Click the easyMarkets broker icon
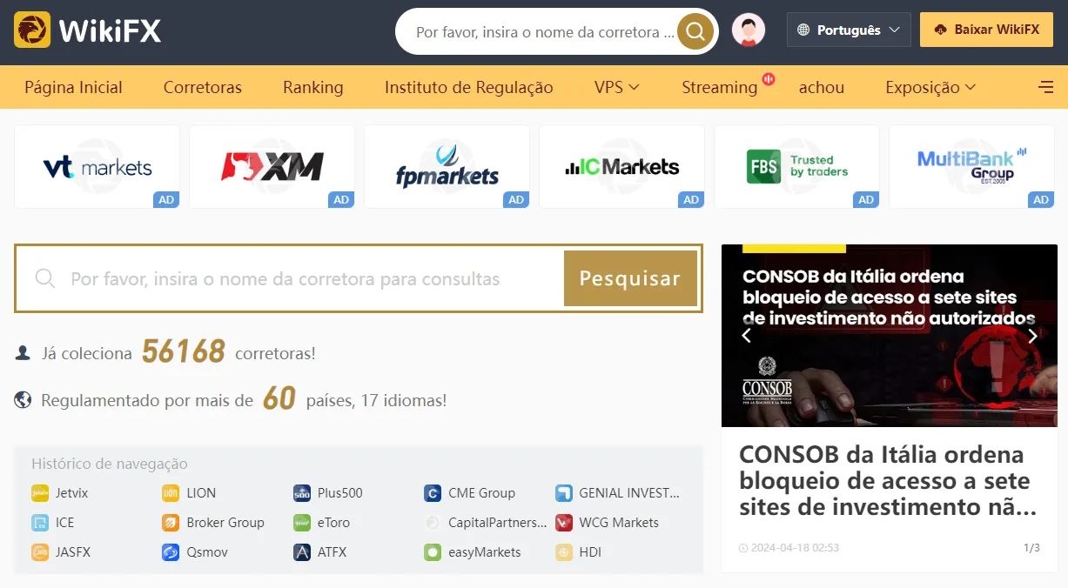 click(x=433, y=552)
